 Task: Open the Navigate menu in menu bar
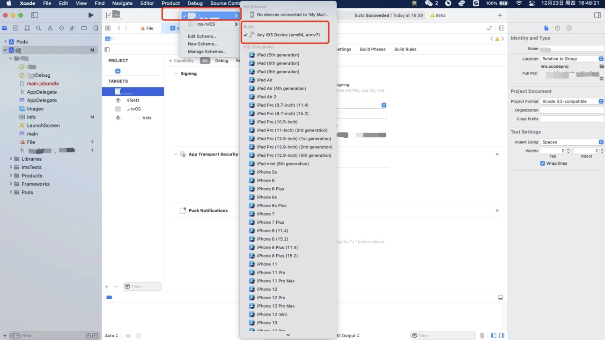122,3
